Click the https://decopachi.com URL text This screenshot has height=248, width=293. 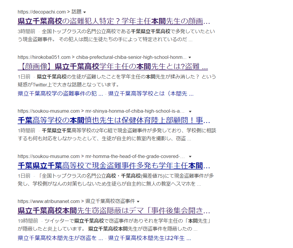[x=42, y=12]
